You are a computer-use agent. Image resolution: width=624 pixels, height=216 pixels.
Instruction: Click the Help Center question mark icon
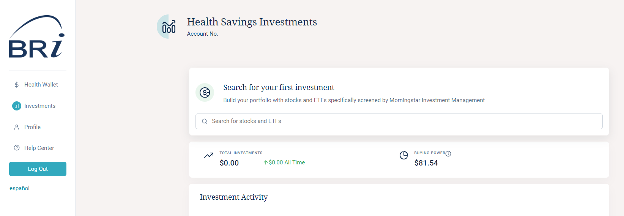pos(17,148)
